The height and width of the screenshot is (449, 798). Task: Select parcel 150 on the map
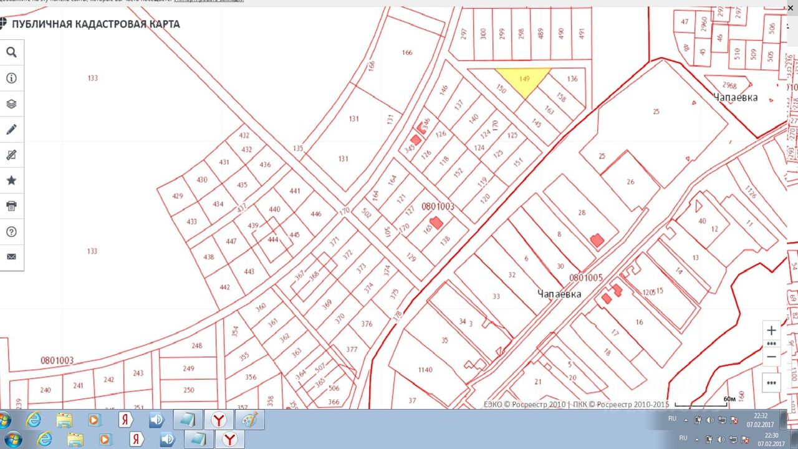tap(501, 89)
